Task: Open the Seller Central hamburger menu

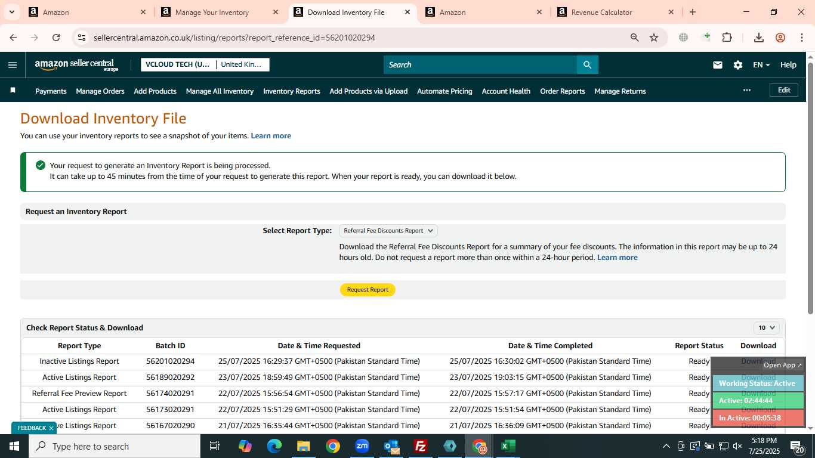Action: [x=13, y=65]
